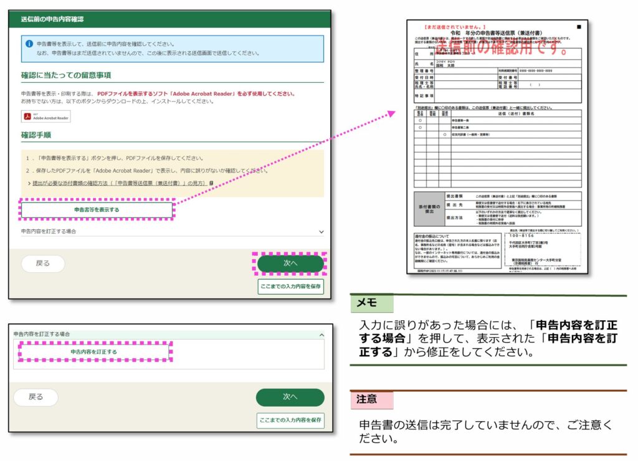Click 次へ in the panel with 申告内容を訂正する button
This screenshot has height=461, width=638.
[x=290, y=397]
